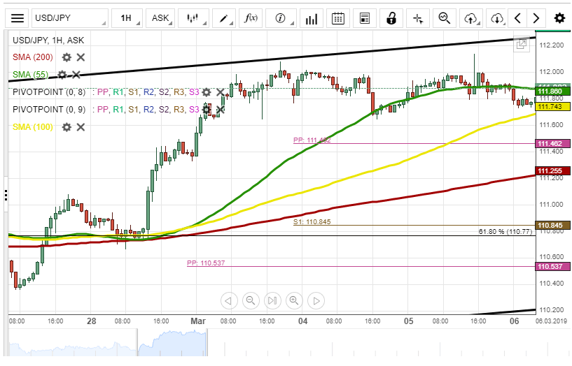572x366 pixels.
Task: Expand the 1H timeframe selector
Action: coord(130,18)
